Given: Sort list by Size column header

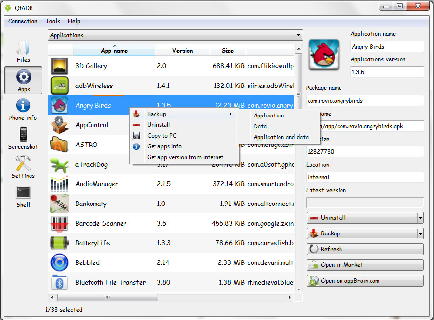Looking at the screenshot, I should pos(228,51).
